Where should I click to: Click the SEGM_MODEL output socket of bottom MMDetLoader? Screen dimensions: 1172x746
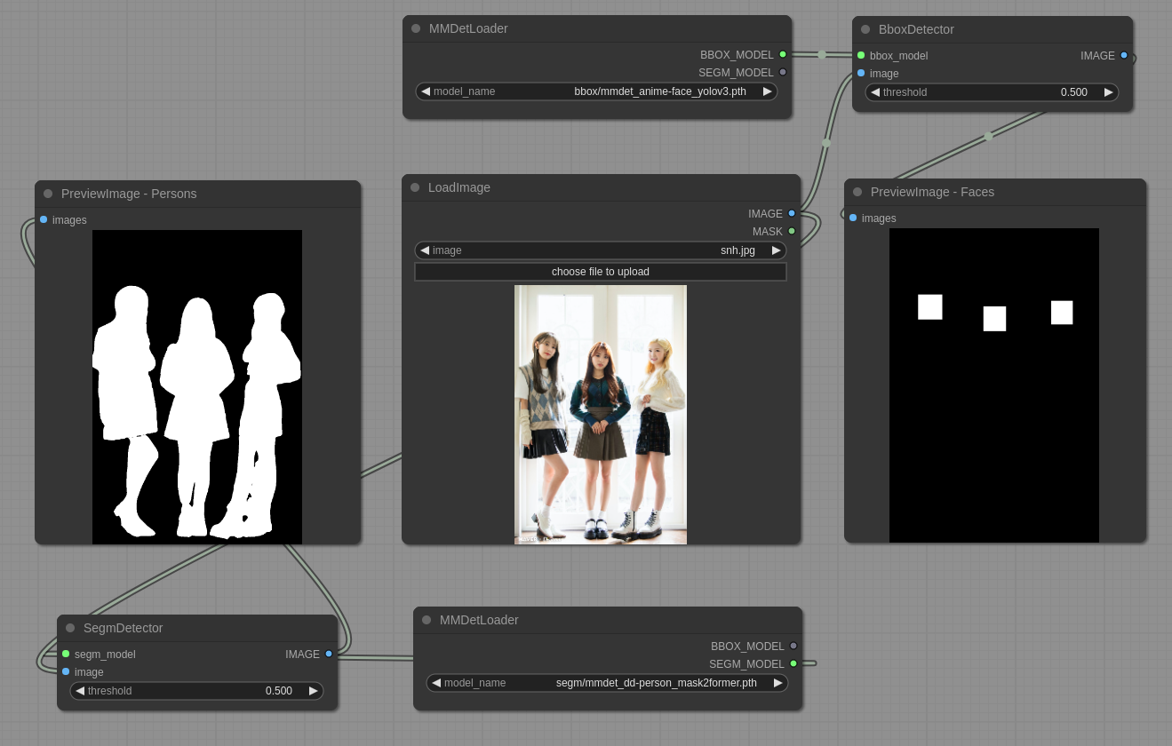pyautogui.click(x=793, y=663)
